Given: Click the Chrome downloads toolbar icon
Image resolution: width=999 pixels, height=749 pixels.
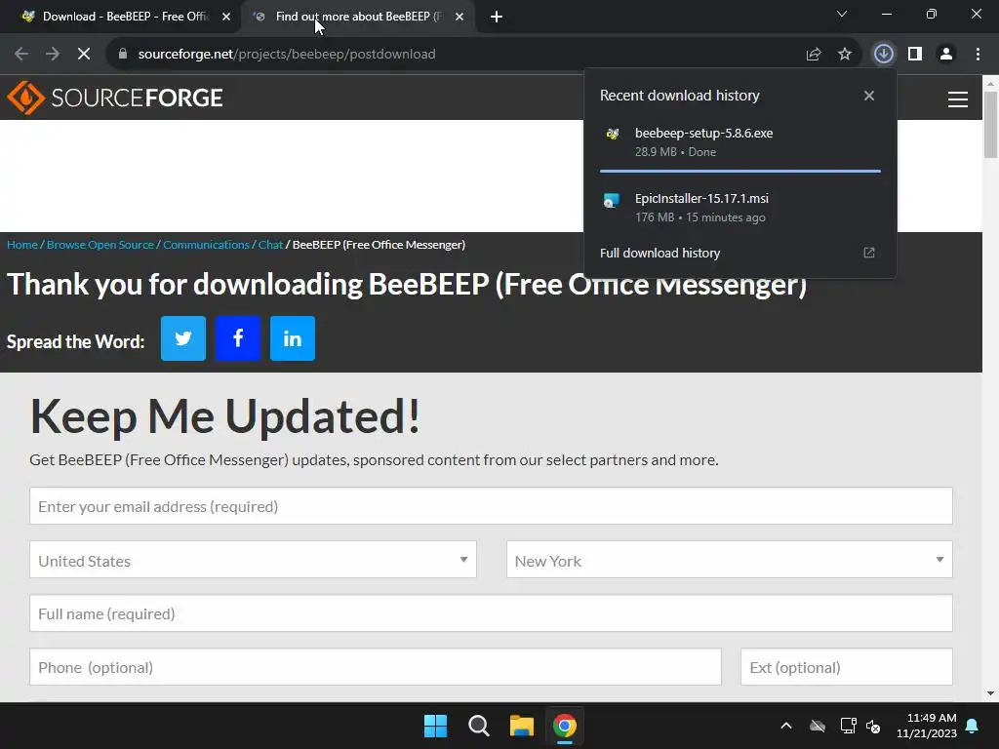Looking at the screenshot, I should 883,54.
